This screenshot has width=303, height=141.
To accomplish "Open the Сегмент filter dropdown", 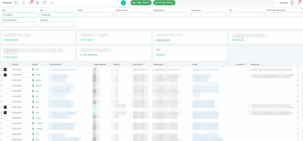I will pyautogui.click(x=57, y=25).
